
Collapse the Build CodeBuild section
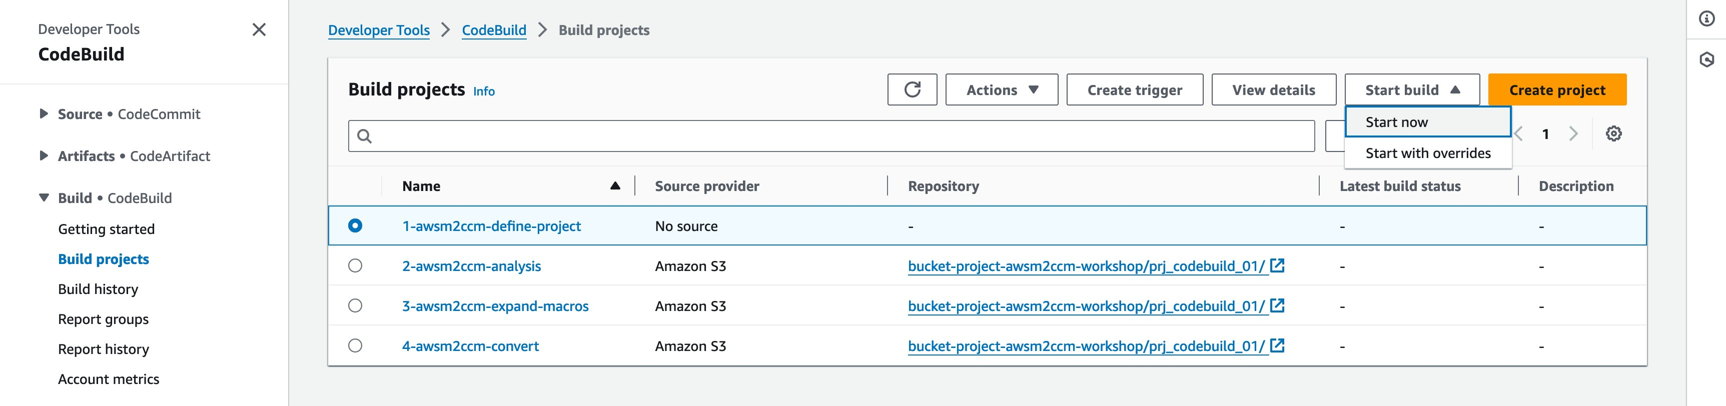(44, 197)
